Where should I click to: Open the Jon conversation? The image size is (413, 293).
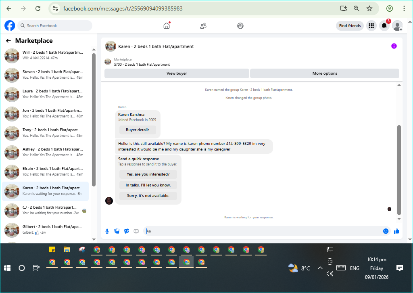click(45, 113)
